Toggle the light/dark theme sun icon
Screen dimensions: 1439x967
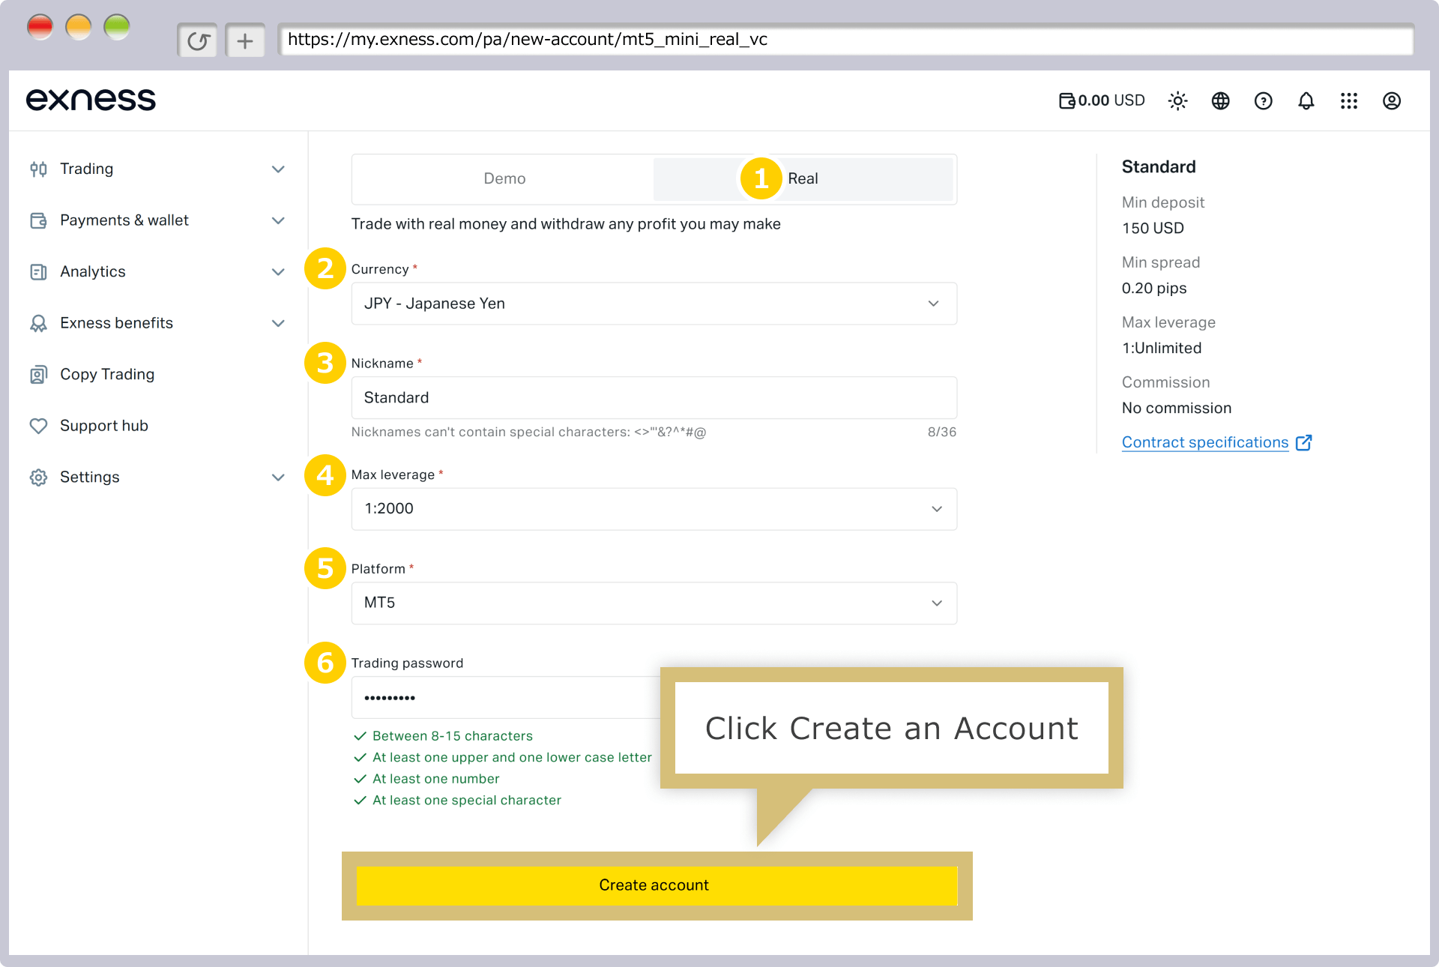pos(1177,100)
